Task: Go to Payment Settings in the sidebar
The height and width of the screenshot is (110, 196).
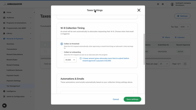Action: coord(13,81)
